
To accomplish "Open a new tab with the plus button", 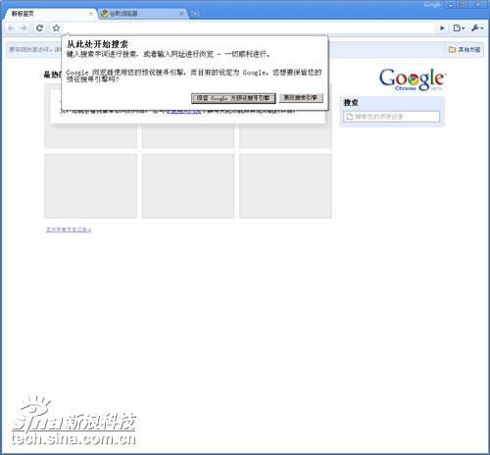I will 195,14.
